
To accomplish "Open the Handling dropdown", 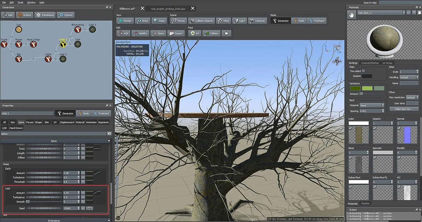I will [x=409, y=78].
